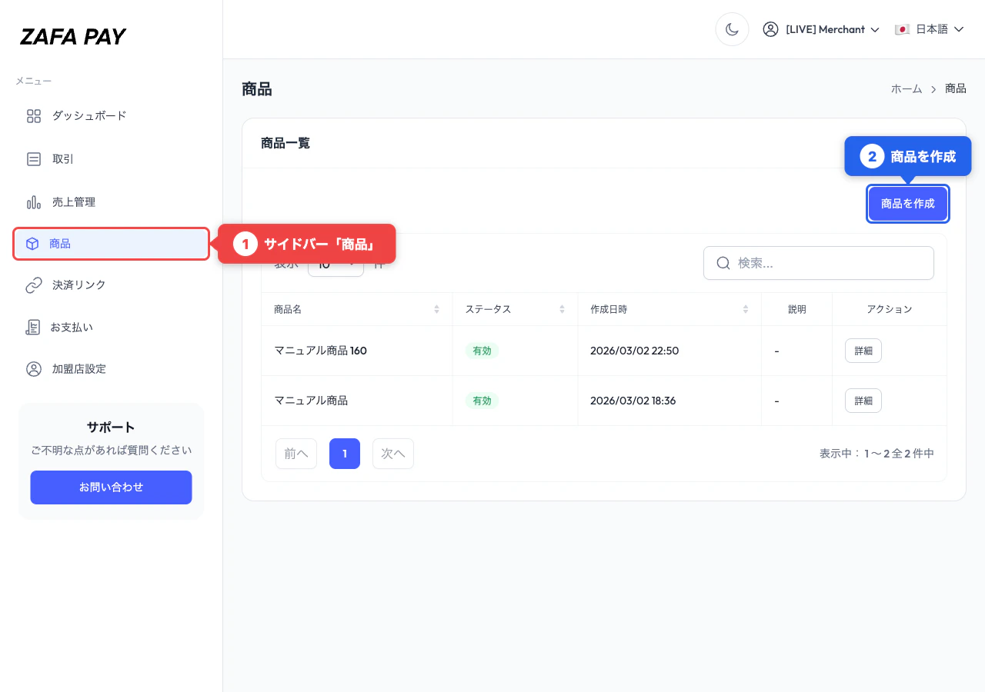
Task: Open 詳細 for マニュアル商品 160
Action: point(863,351)
